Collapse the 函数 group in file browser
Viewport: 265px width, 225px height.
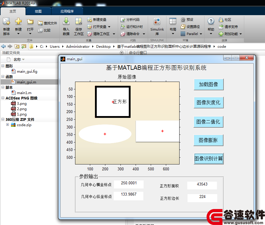[3, 76]
